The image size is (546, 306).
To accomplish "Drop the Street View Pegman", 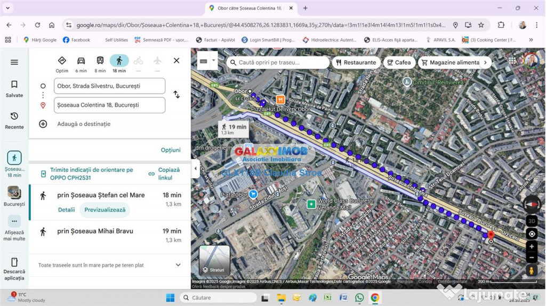I will [x=532, y=271].
